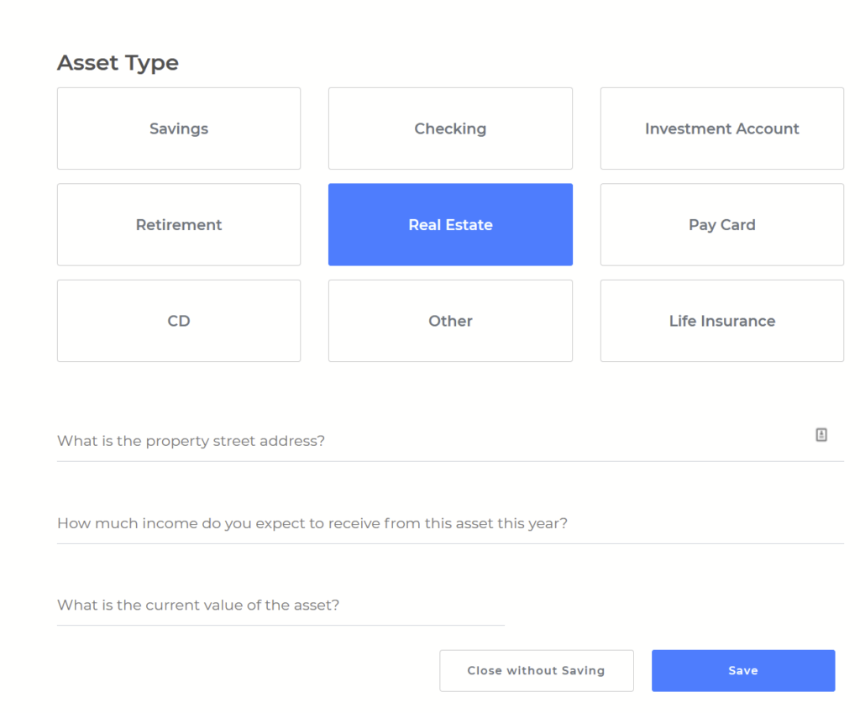This screenshot has height=713, width=860.
Task: Pick the Life Insurance option
Action: click(x=721, y=321)
